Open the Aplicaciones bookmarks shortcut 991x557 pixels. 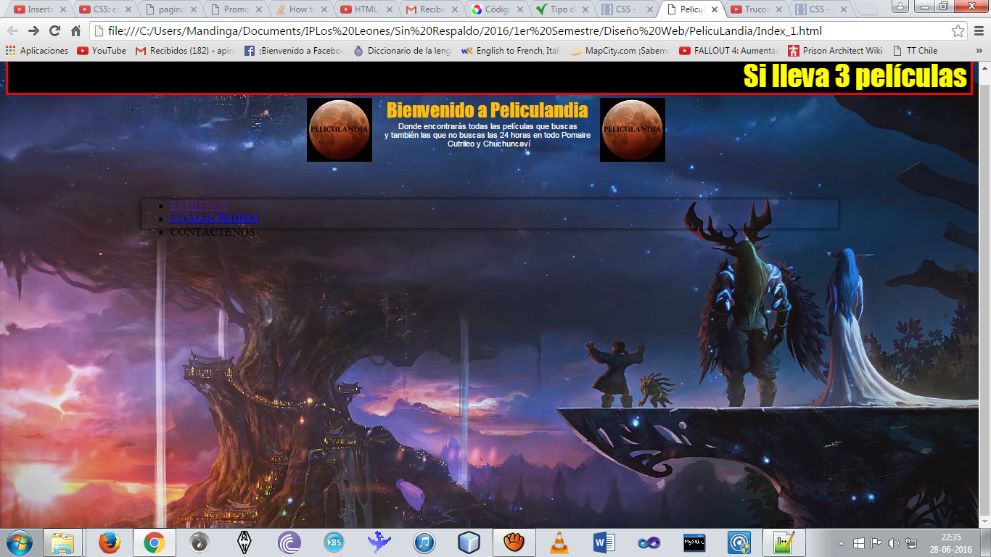[36, 51]
